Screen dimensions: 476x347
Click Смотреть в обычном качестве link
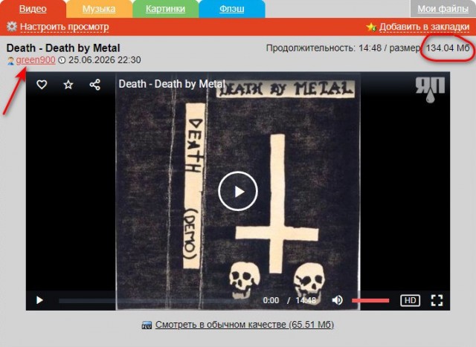245,325
